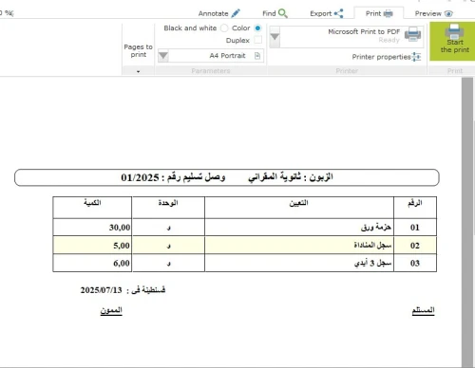Select Black and white radio option
This screenshot has height=368, width=475.
click(224, 28)
